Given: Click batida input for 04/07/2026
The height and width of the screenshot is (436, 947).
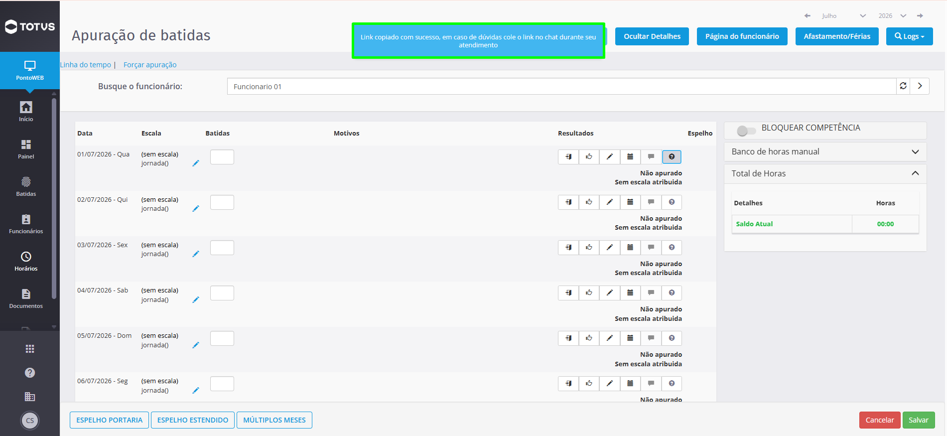Looking at the screenshot, I should point(222,293).
